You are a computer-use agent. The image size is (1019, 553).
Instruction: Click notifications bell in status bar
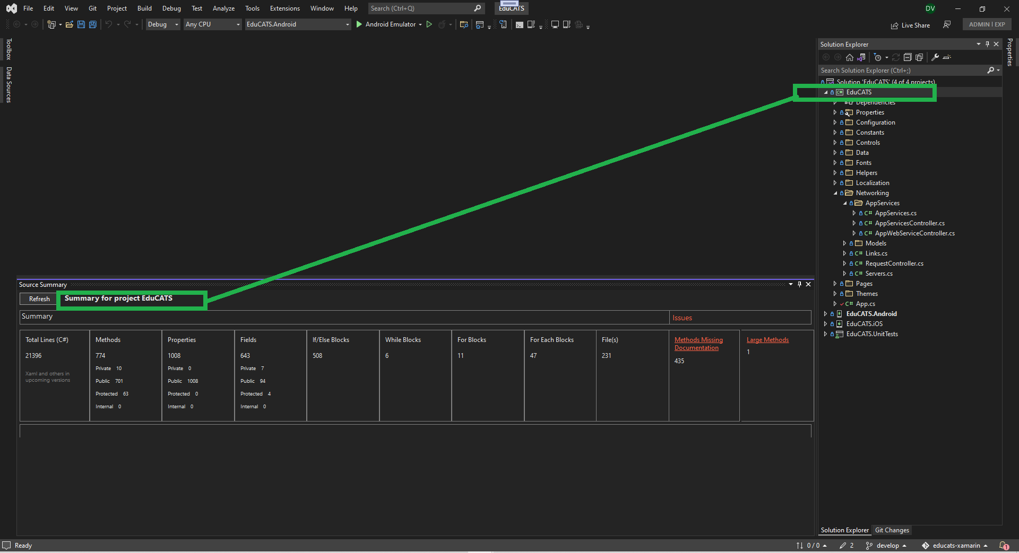(1004, 545)
